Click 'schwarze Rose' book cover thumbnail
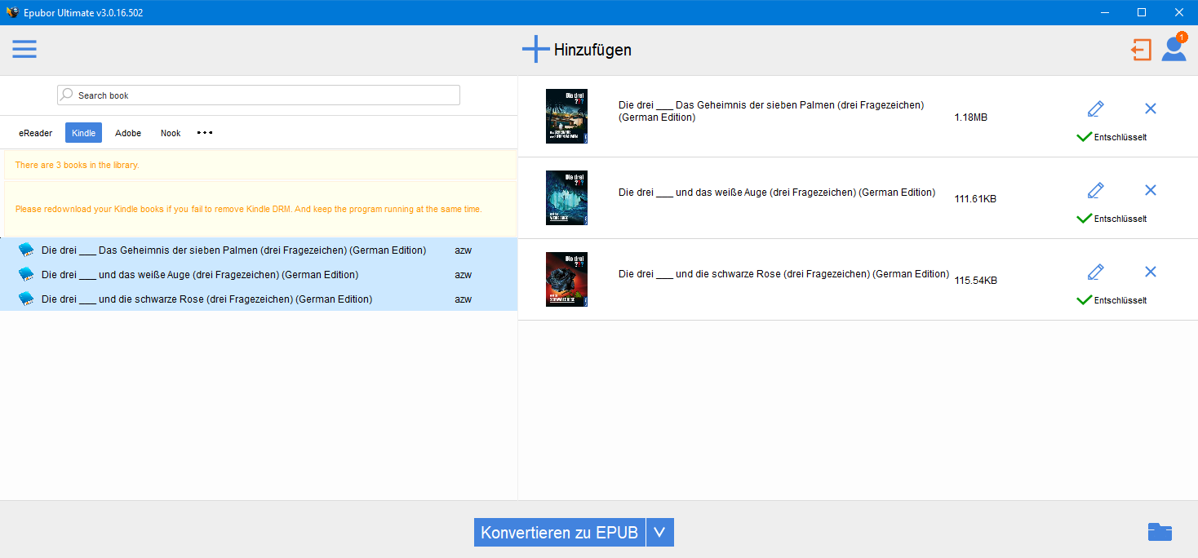The height and width of the screenshot is (558, 1198). coord(566,280)
